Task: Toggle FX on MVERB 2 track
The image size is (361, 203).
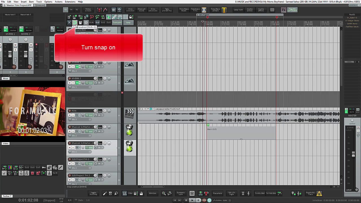Action: point(77,83)
